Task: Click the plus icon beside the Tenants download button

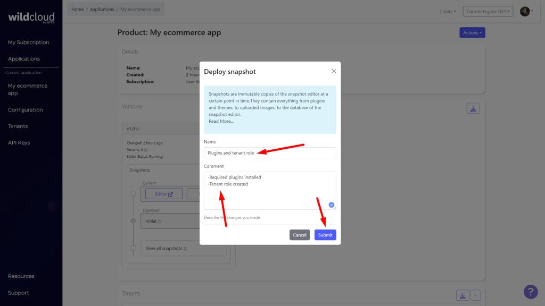Action: pyautogui.click(x=475, y=295)
